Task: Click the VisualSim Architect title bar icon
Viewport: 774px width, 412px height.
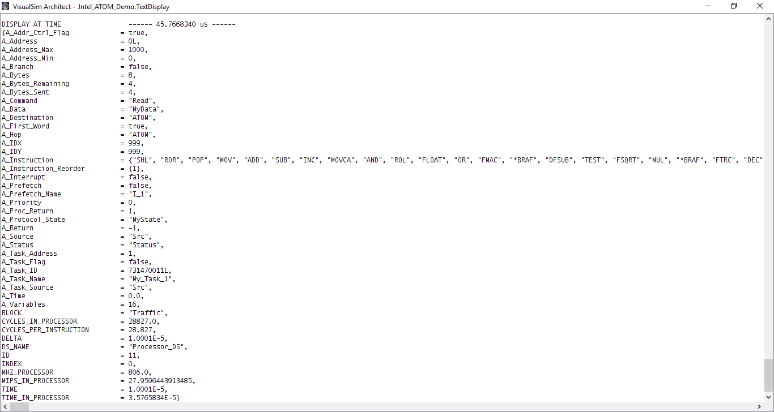Action: (6, 6)
